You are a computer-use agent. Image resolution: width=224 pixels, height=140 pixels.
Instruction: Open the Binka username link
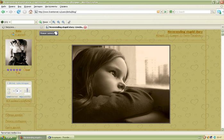pyautogui.click(x=19, y=31)
